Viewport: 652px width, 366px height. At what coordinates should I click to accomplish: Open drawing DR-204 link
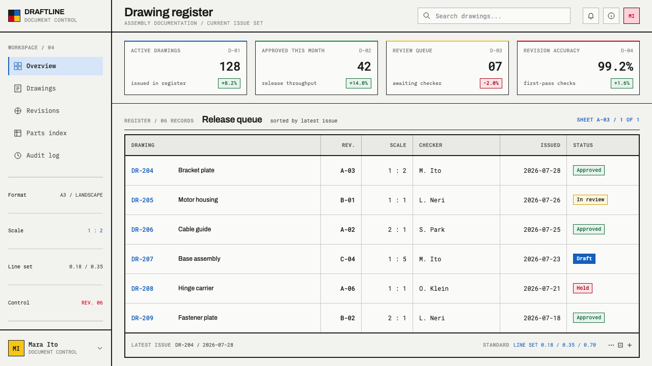tap(142, 171)
